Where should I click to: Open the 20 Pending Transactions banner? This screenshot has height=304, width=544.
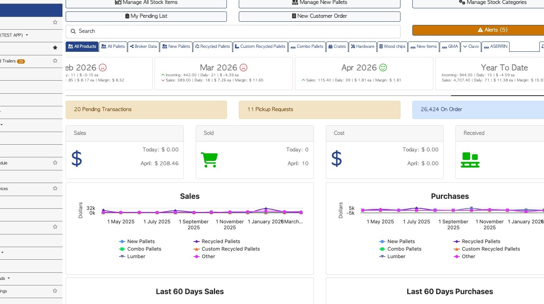click(146, 110)
